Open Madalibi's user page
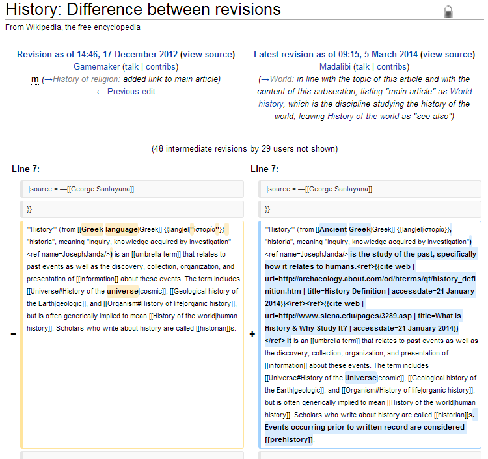Screen dimensions: 488x459 [335, 66]
